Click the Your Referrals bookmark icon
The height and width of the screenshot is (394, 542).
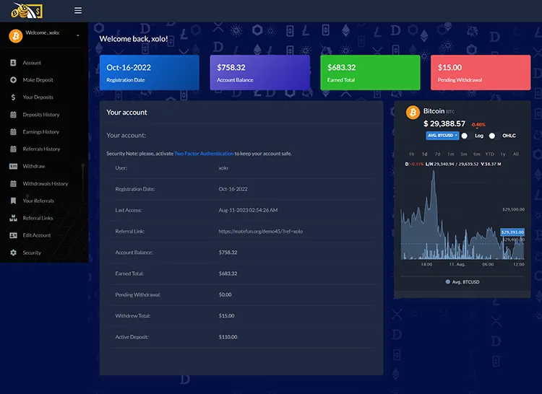click(x=13, y=201)
